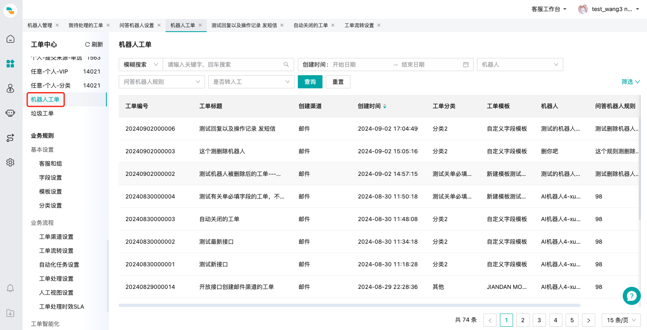The image size is (647, 330).
Task: Click the search magnifier icon in keyword field
Action: tap(286, 65)
